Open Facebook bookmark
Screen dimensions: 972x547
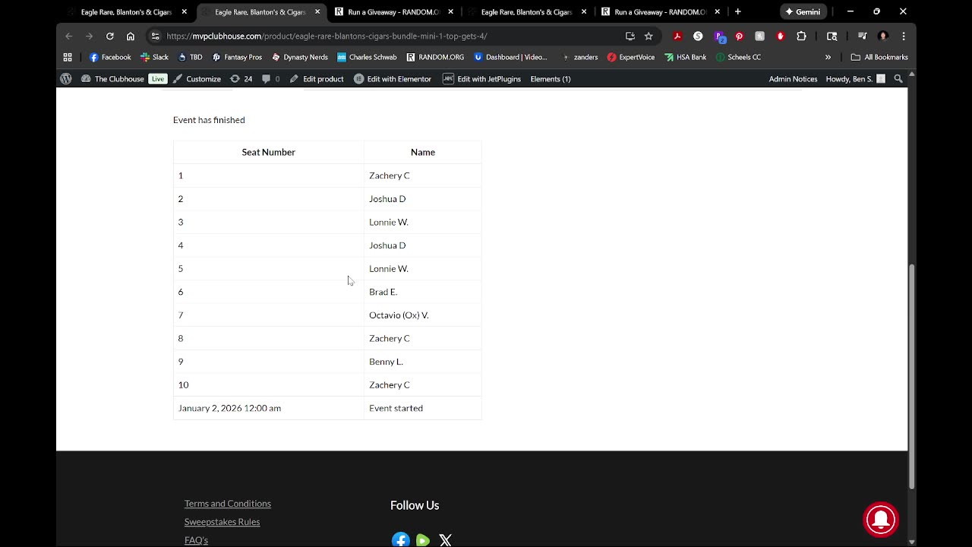click(x=110, y=57)
